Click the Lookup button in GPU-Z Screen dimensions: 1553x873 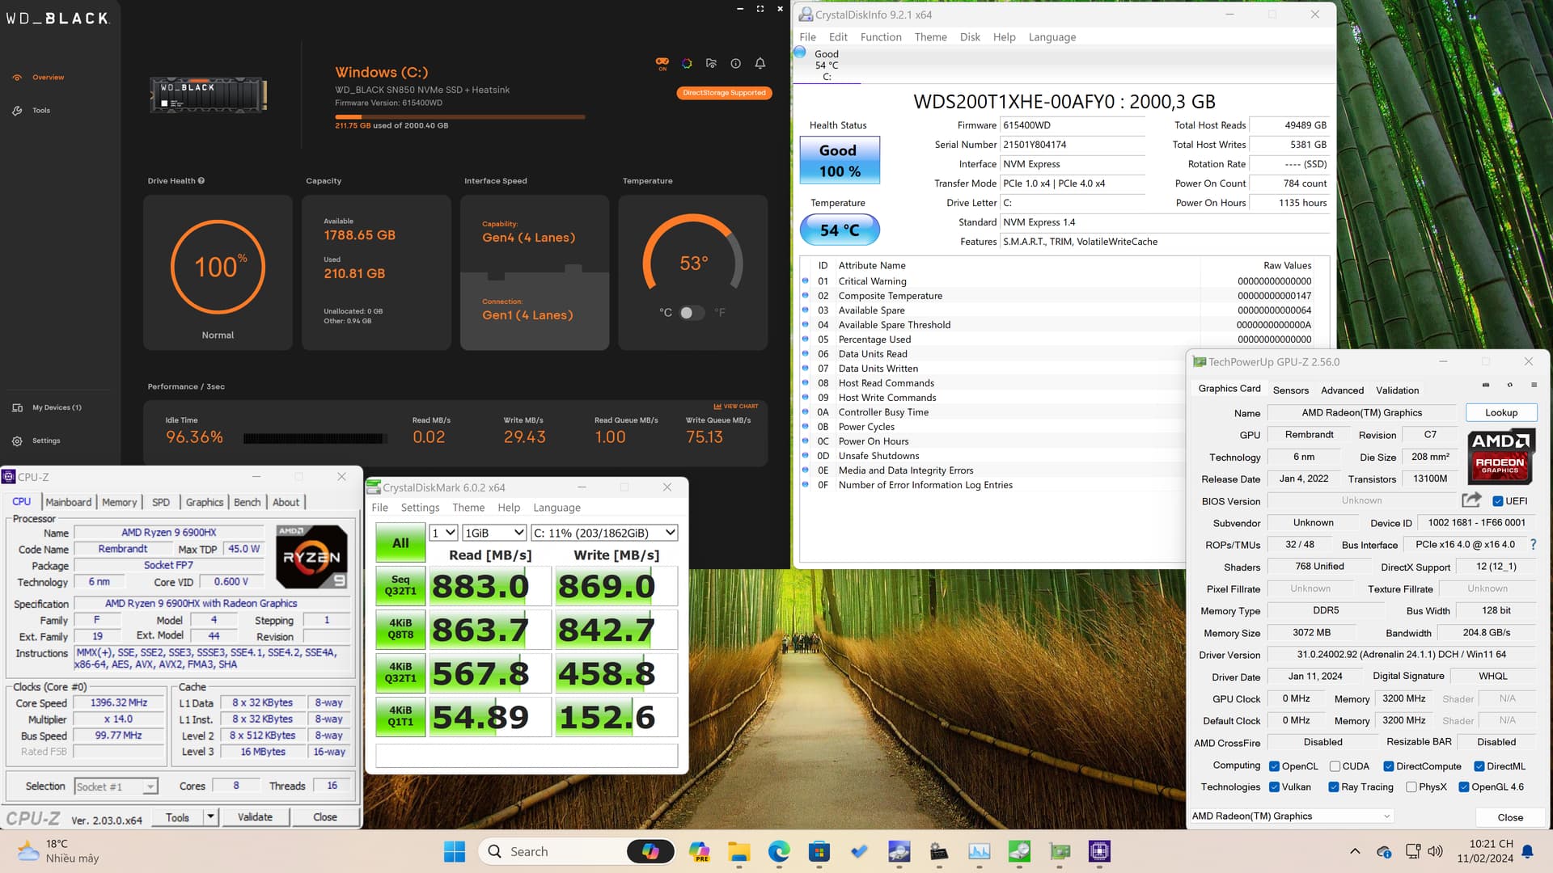pyautogui.click(x=1501, y=413)
